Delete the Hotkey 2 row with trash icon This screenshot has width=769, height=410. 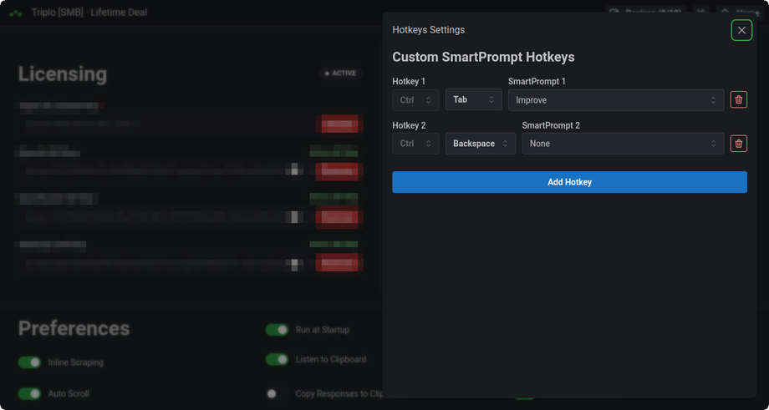click(739, 144)
